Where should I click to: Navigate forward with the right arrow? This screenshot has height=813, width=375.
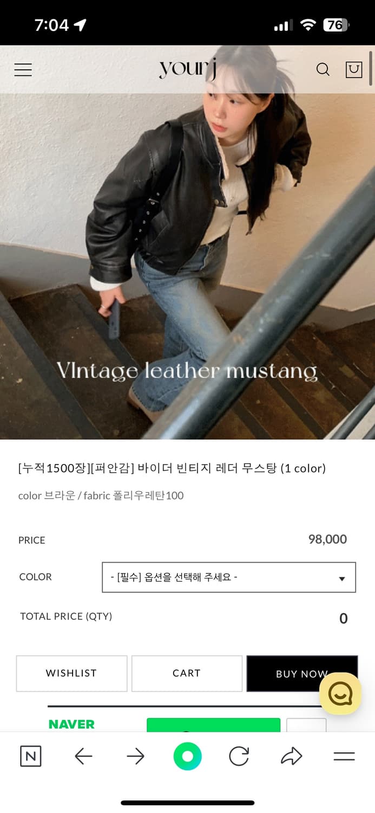[x=135, y=755]
